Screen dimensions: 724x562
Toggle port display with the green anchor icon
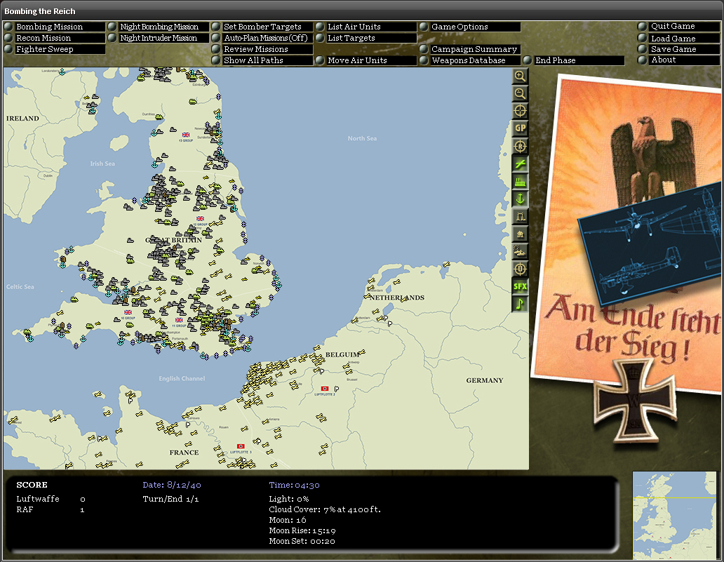(520, 199)
